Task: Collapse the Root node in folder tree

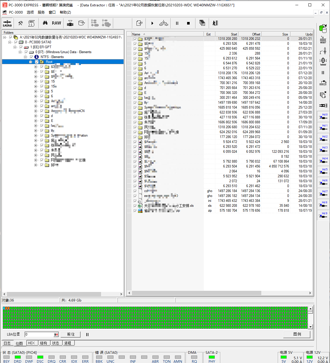Action: click(x=31, y=62)
